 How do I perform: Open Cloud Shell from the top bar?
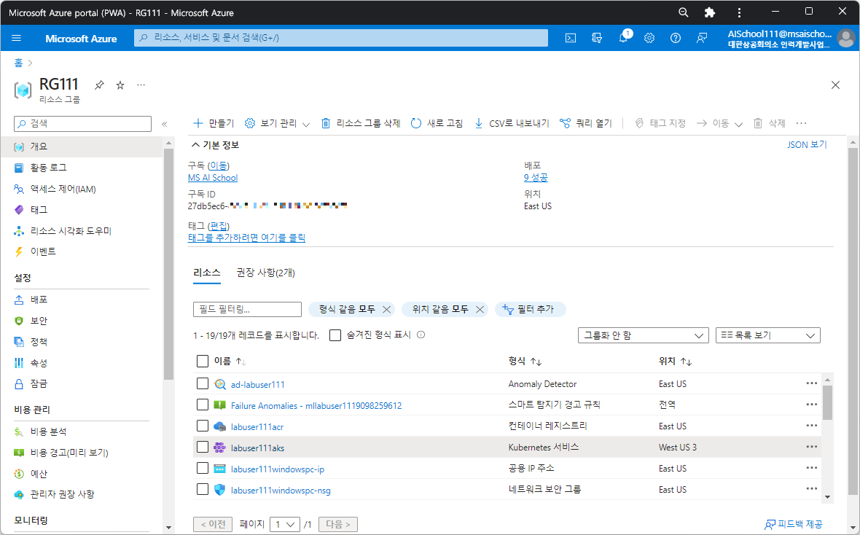[571, 38]
